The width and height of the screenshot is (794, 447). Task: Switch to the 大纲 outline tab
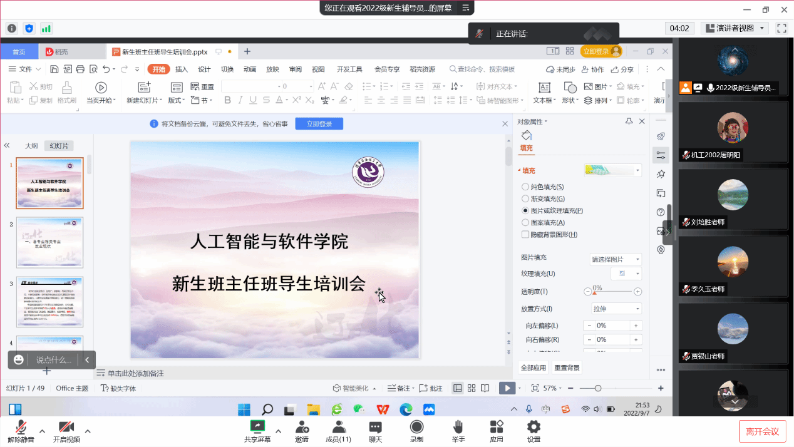31,146
